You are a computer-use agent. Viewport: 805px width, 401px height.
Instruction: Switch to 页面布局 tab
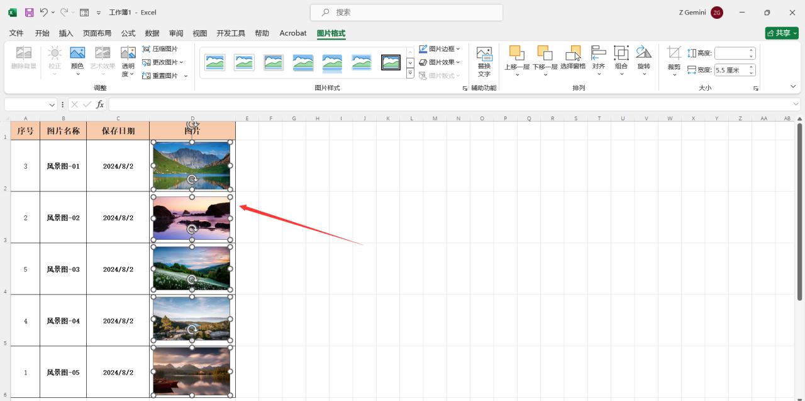tap(97, 33)
